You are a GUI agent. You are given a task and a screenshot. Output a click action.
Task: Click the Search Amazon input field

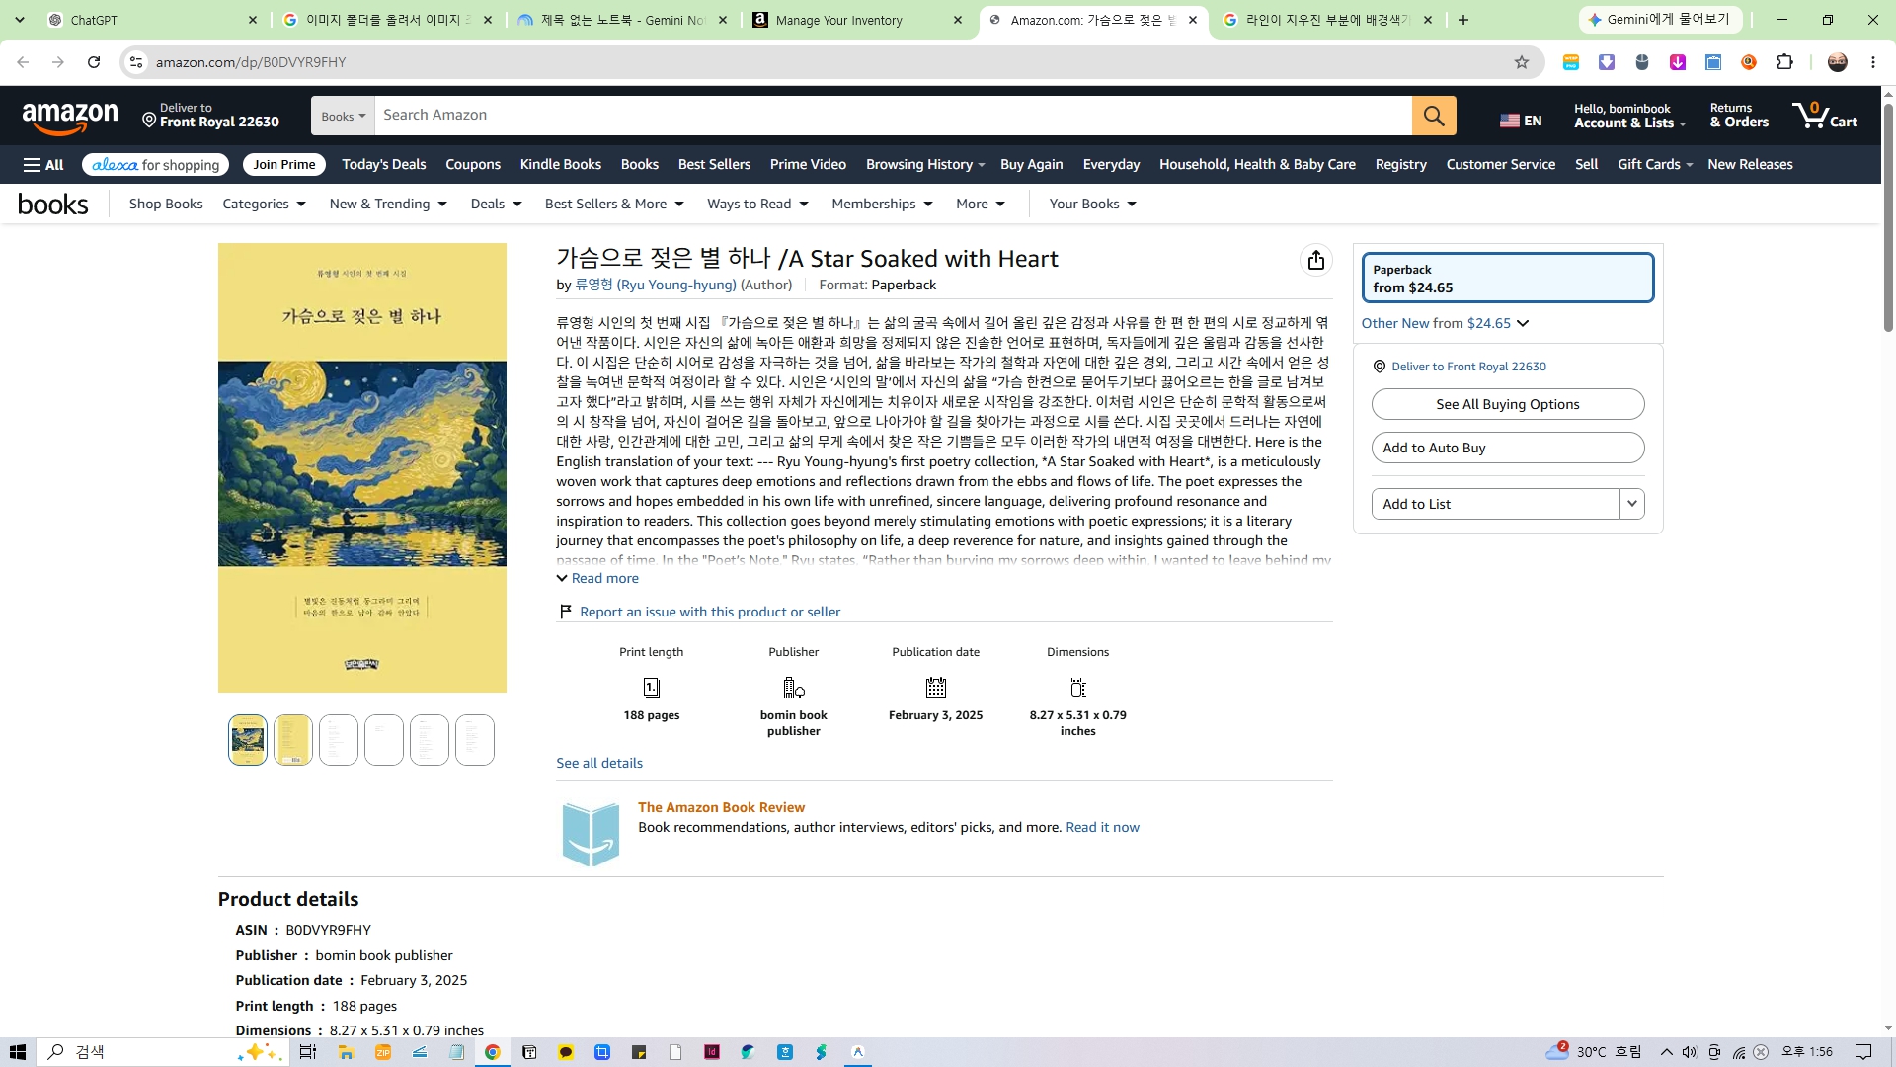coord(894,116)
